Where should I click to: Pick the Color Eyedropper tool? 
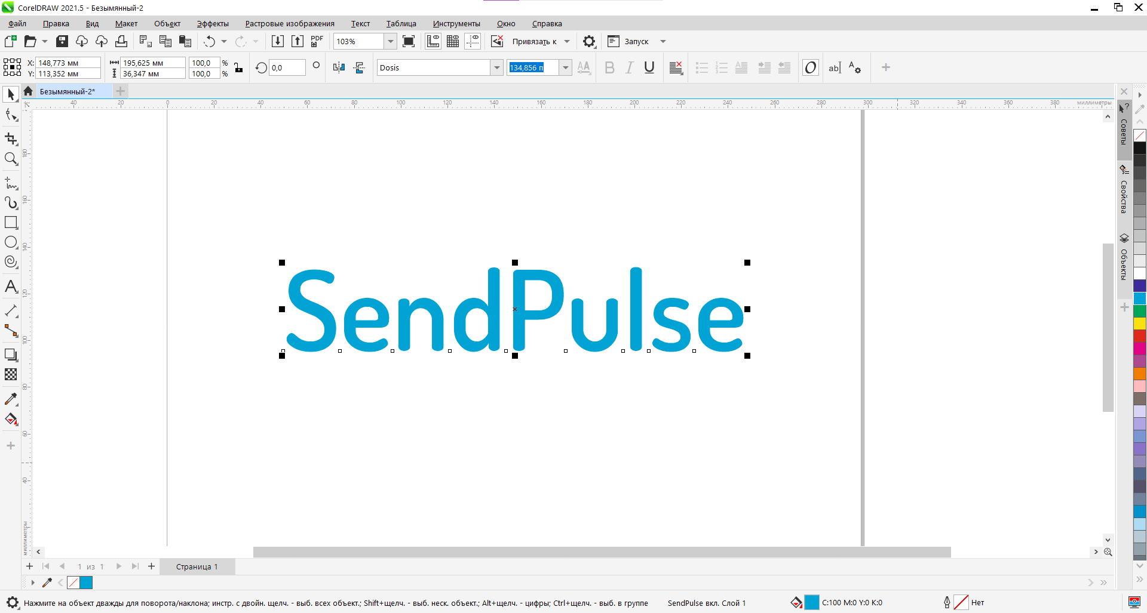coord(11,399)
